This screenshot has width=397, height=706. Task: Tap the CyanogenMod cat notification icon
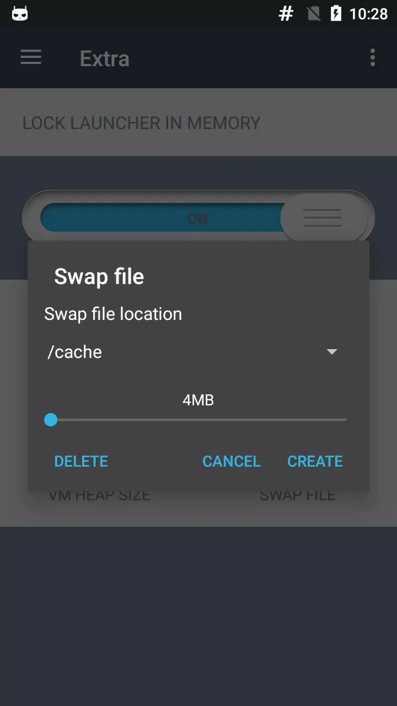(x=20, y=13)
